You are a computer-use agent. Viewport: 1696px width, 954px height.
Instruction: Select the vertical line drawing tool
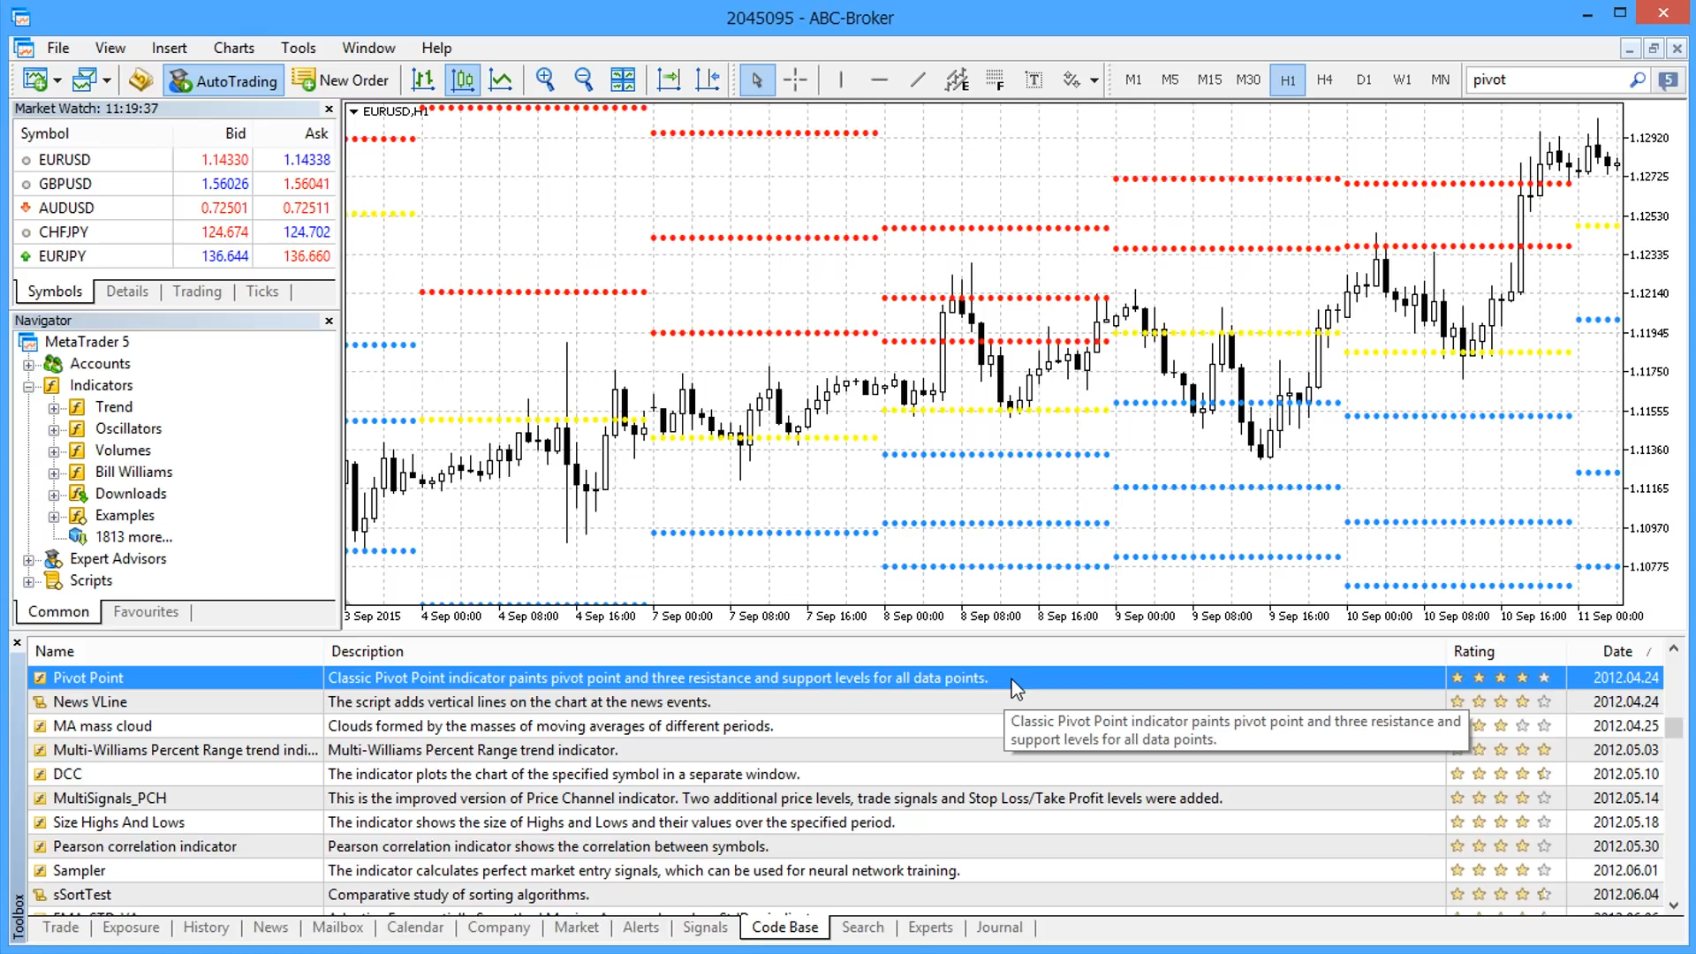click(840, 80)
